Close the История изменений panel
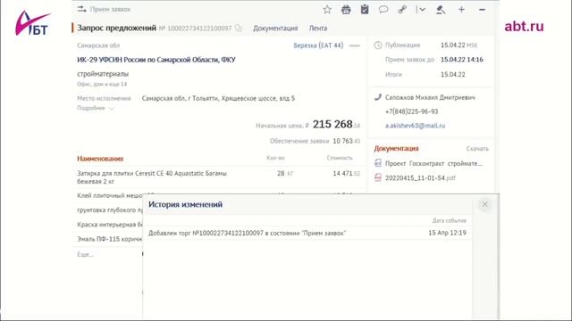Viewport: 572px width, 321px height. pyautogui.click(x=484, y=204)
